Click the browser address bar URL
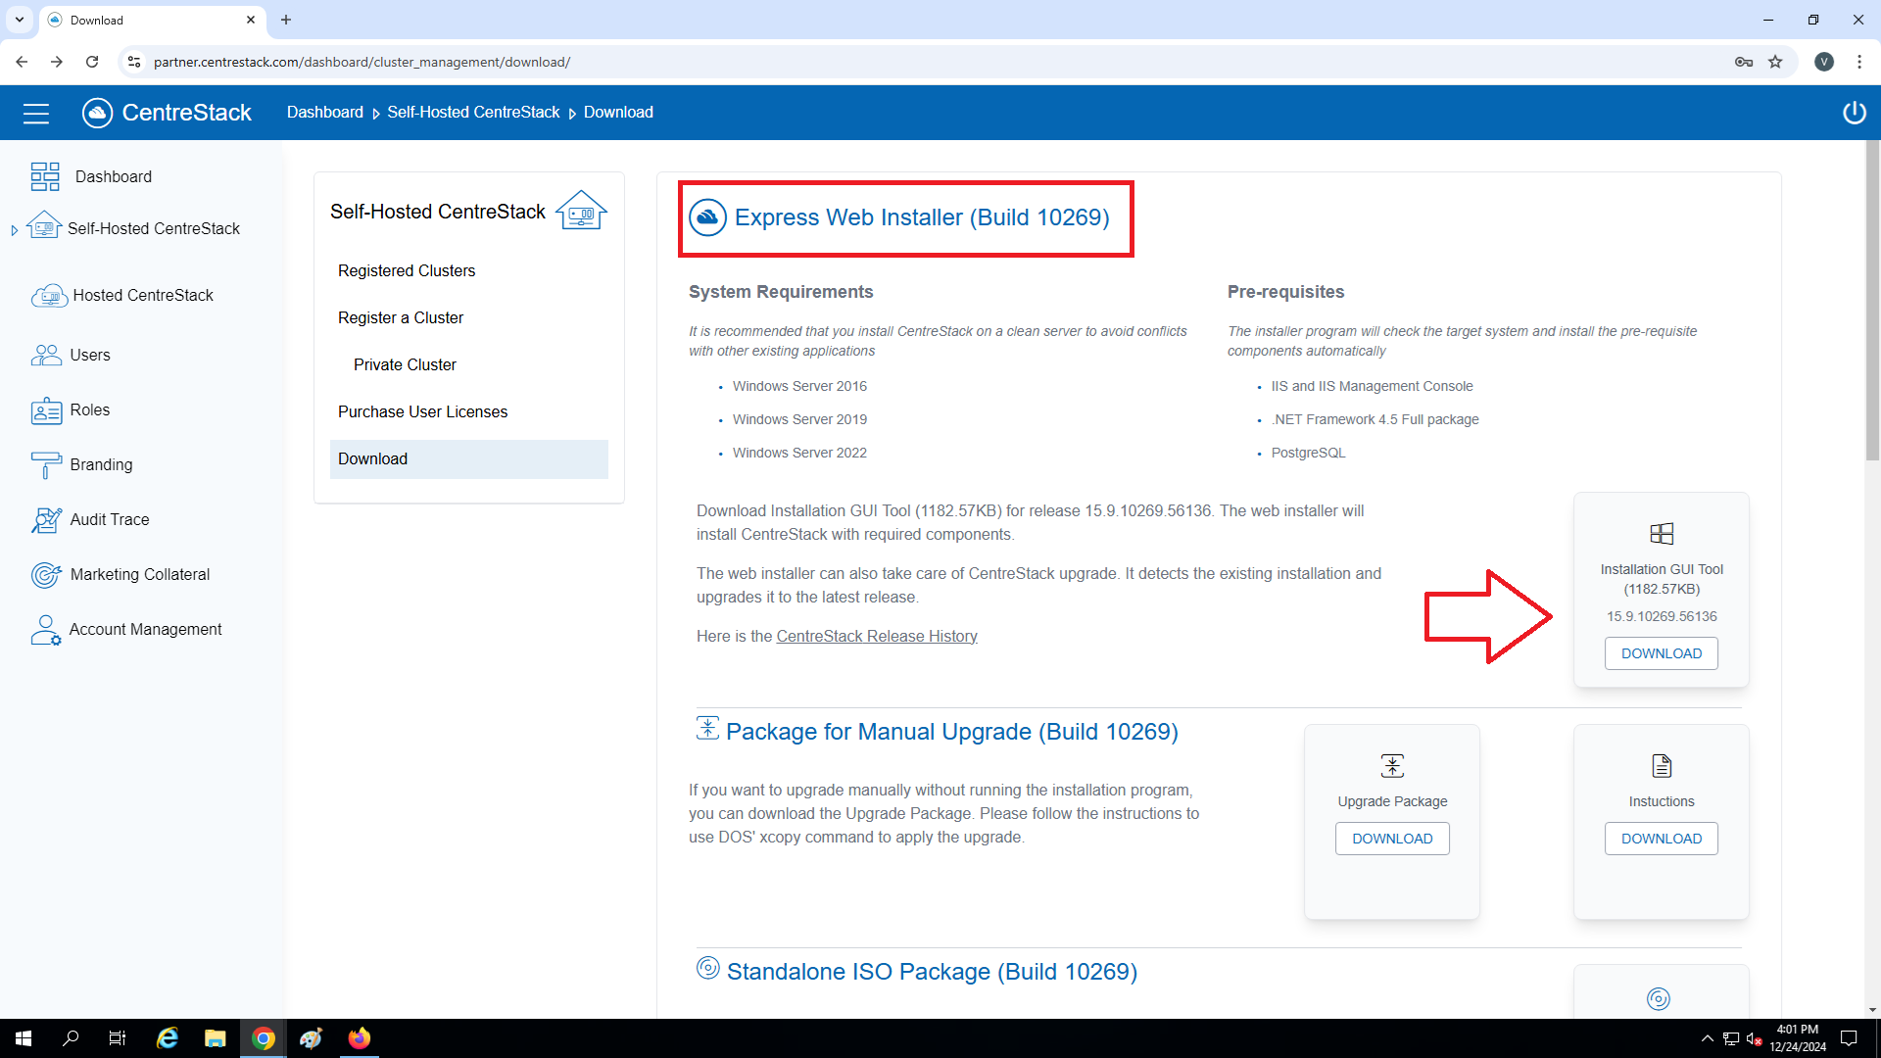 coord(362,62)
